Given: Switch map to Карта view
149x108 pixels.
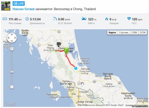Looking at the screenshot, I should pos(112,33).
